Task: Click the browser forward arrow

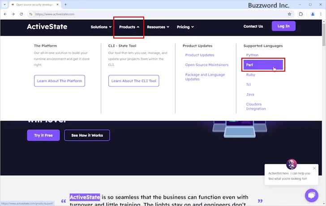Action: point(13,14)
